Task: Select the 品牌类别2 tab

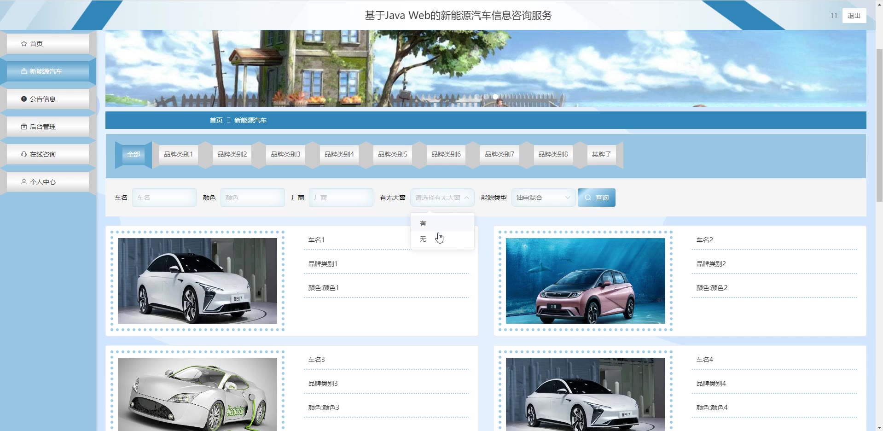Action: (232, 154)
